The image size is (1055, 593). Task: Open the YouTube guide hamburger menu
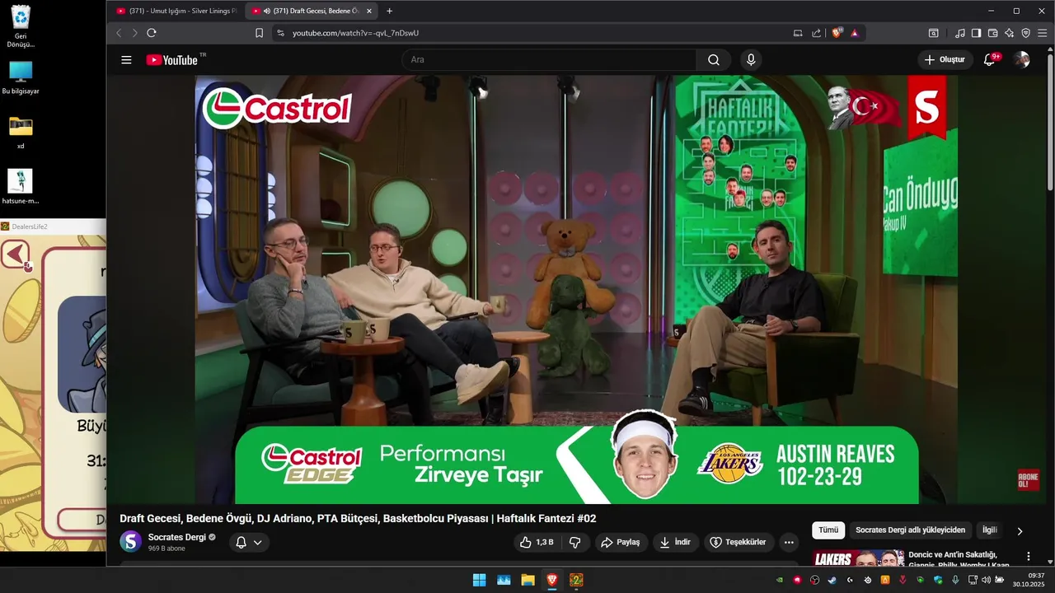[126, 59]
